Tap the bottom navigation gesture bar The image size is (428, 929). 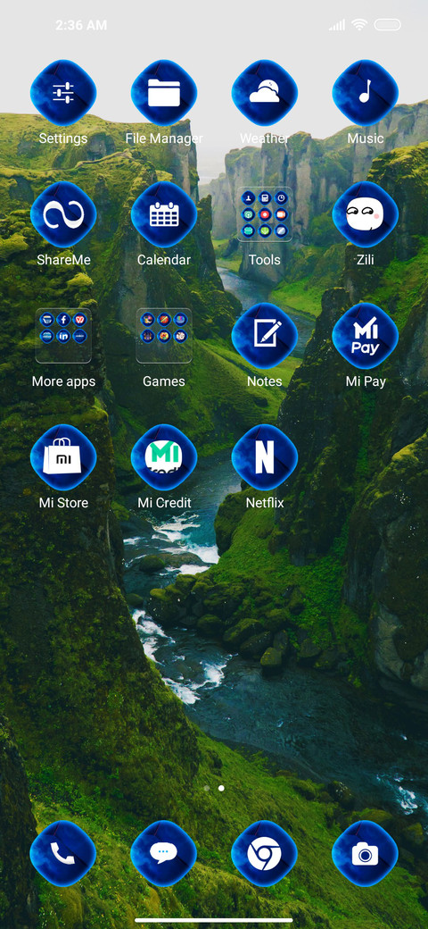pyautogui.click(x=214, y=920)
